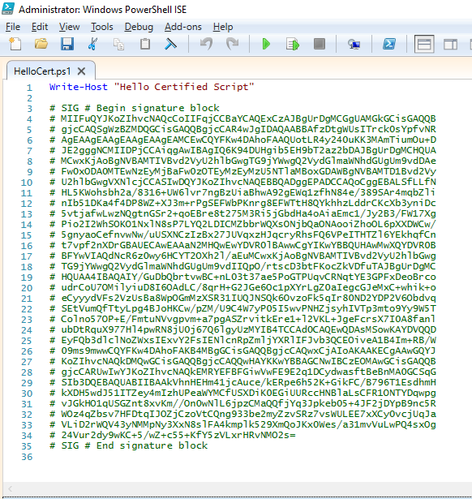The width and height of the screenshot is (472, 499).
Task: Save the script using the floppy icon
Action: coord(67,44)
